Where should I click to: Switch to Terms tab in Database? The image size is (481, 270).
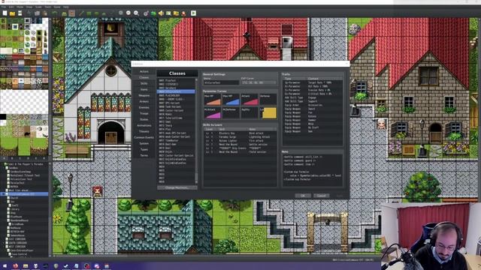tap(144, 155)
